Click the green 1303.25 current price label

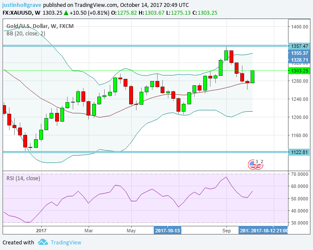[299, 71]
